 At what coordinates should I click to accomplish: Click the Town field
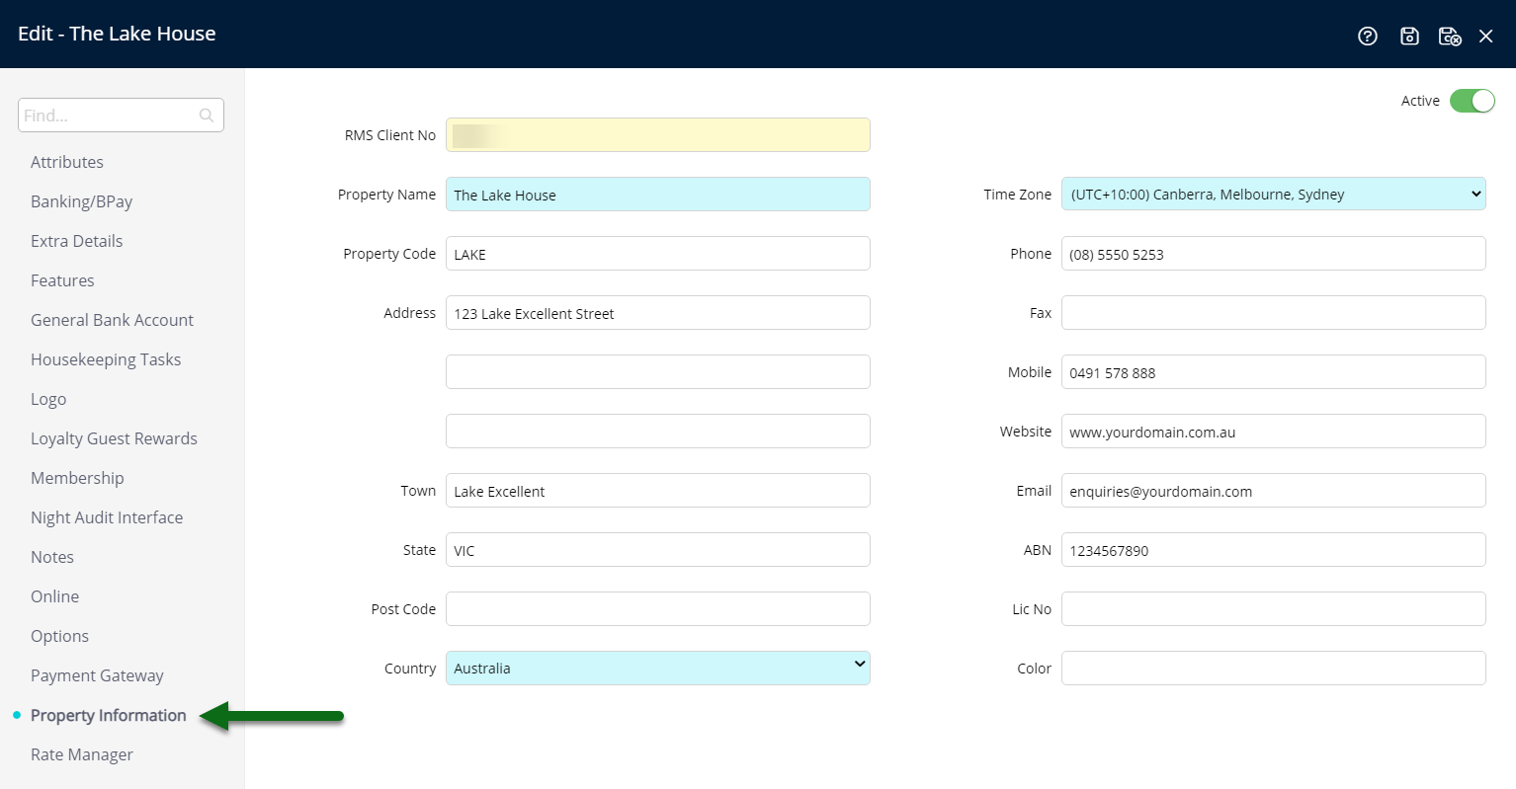tap(657, 491)
